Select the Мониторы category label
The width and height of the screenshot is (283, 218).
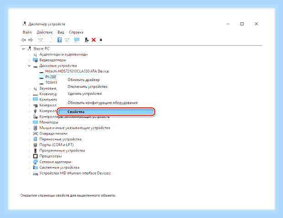click(49, 122)
